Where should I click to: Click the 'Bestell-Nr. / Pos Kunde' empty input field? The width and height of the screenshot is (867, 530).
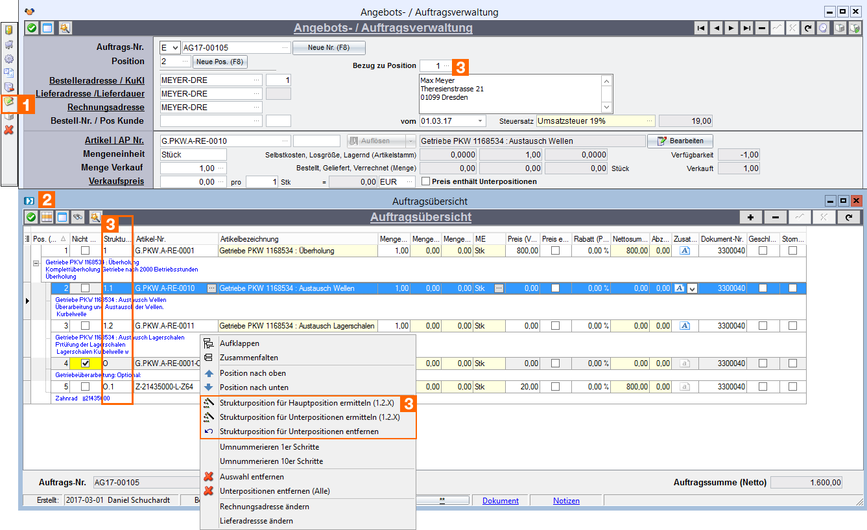(x=211, y=121)
